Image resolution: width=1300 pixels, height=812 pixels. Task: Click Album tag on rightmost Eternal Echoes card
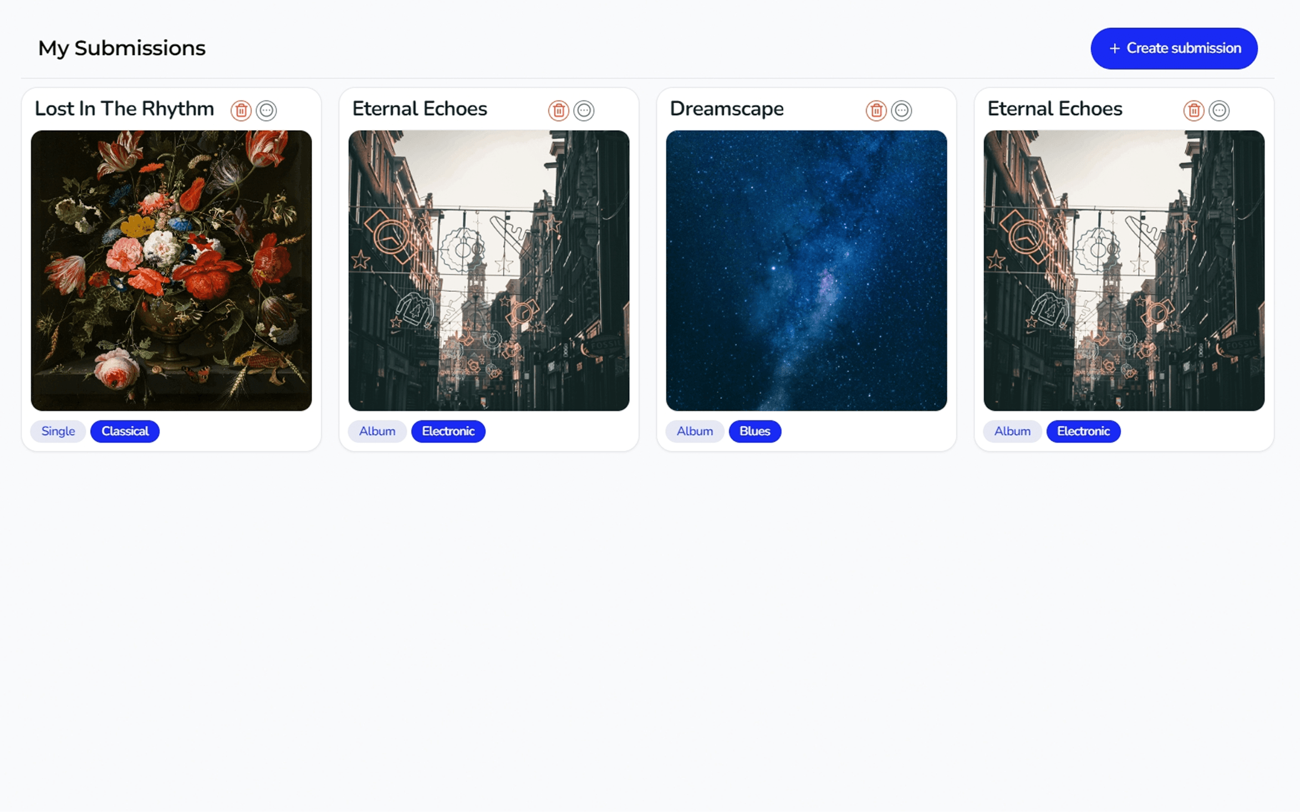pyautogui.click(x=1012, y=431)
